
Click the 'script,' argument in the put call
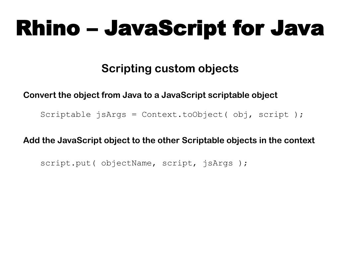(x=179, y=163)
